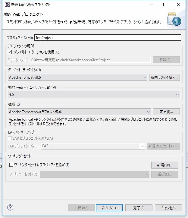Open the 構成 dropdown
Screen dimensions: 188x218
coord(79,112)
